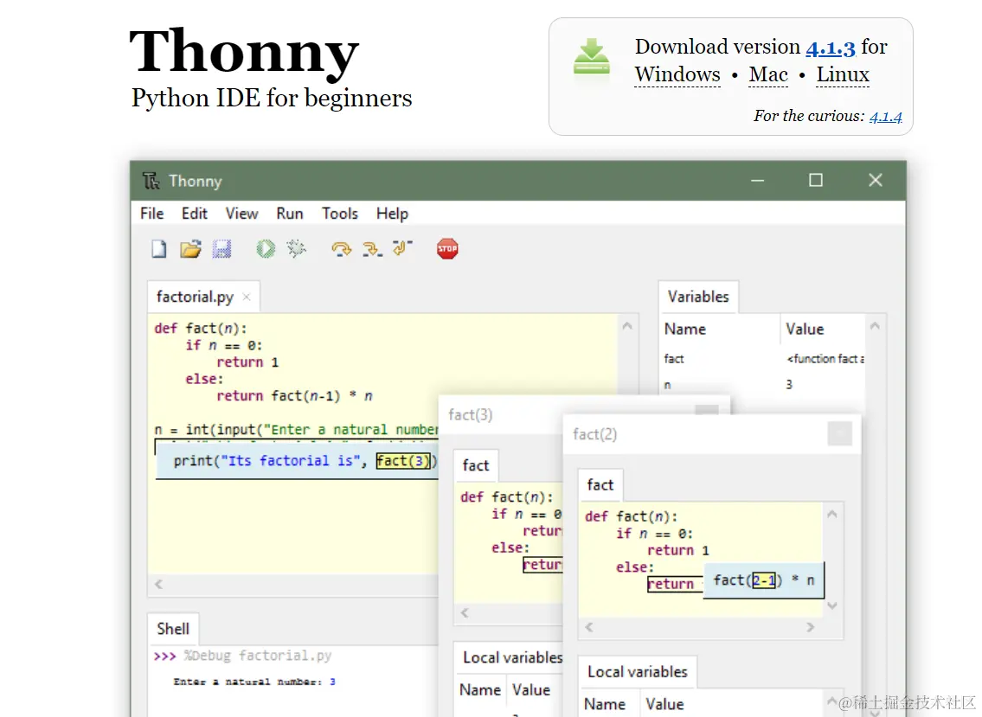Open a file with the folder icon

190,249
